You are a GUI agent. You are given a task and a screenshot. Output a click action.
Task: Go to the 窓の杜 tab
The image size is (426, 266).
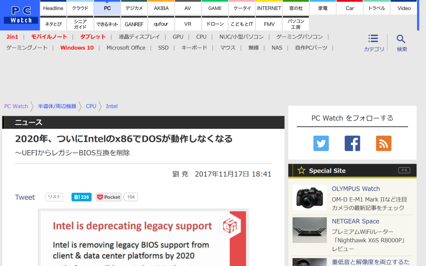point(296,8)
